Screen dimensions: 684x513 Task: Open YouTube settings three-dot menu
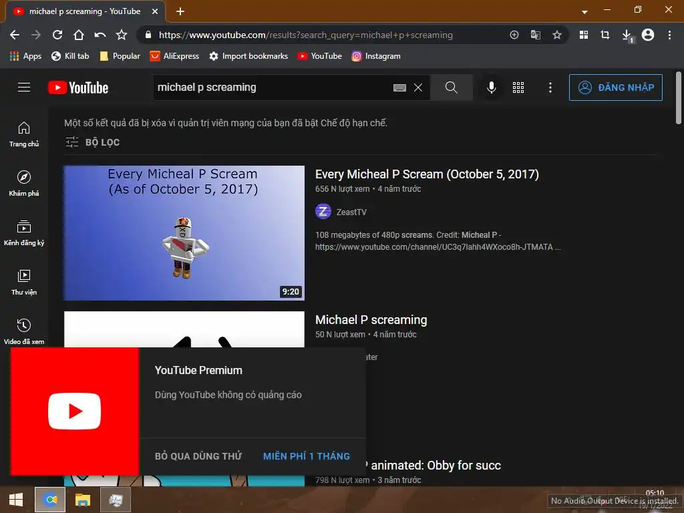point(550,88)
